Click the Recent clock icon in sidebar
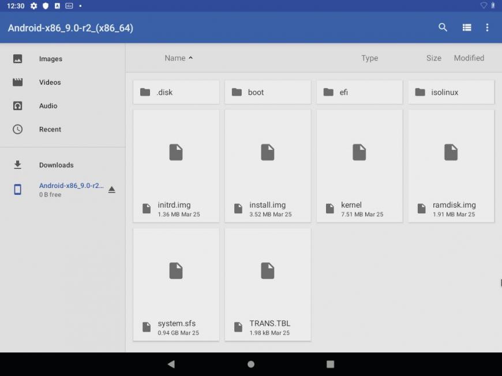The width and height of the screenshot is (502, 376). pos(18,129)
